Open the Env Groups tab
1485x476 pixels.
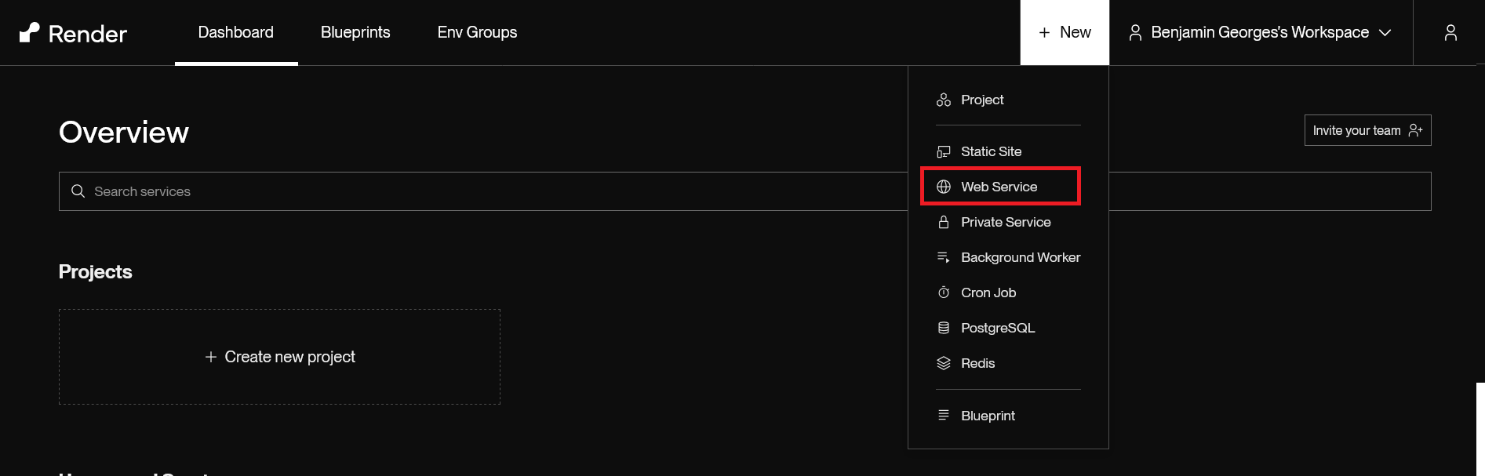(477, 32)
